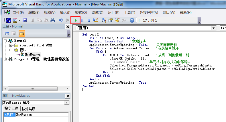This screenshot has width=226, height=122.
Task: Select 模块 folder in tree
Action: pyautogui.click(x=23, y=50)
